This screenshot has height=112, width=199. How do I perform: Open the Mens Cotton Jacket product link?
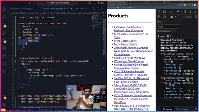[x=125, y=41]
